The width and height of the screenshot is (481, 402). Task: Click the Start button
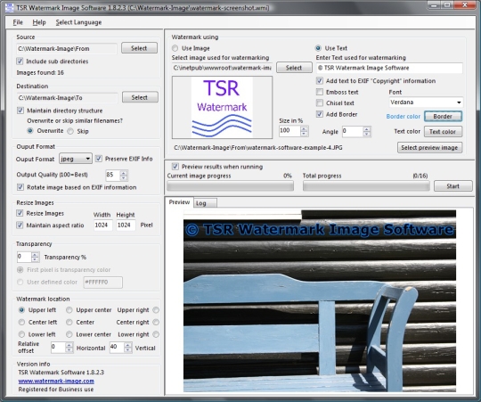tap(453, 186)
